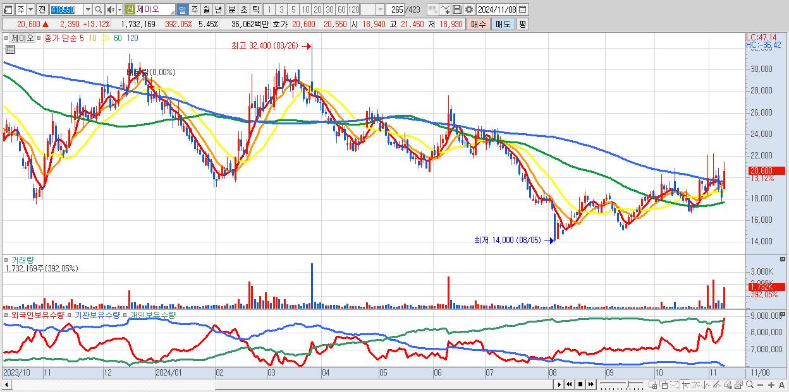
Task: Click the green 신 badge icon
Action: click(x=130, y=9)
